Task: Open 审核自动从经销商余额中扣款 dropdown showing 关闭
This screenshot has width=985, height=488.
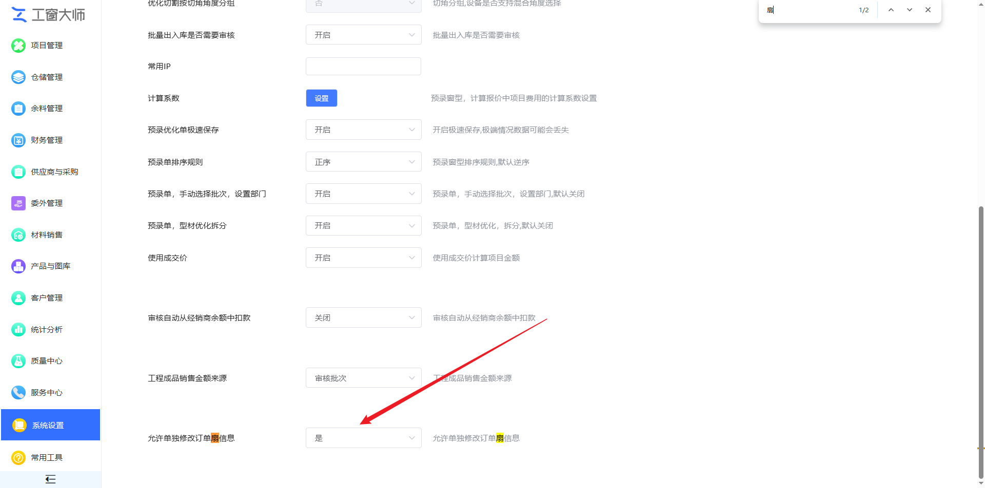Action: tap(364, 317)
